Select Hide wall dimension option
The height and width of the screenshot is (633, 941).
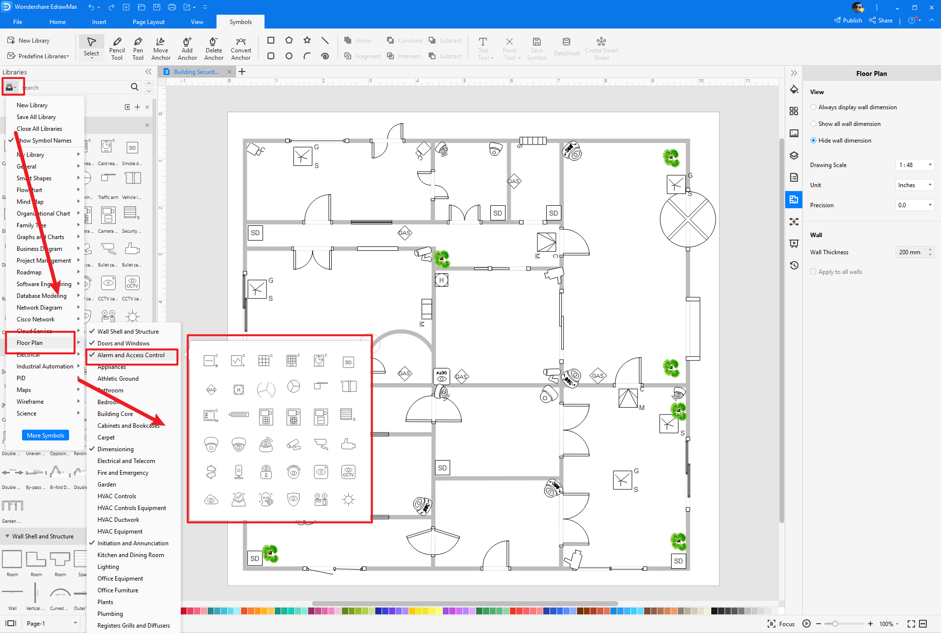pyautogui.click(x=841, y=141)
